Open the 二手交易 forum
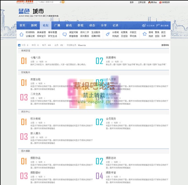 36,94
